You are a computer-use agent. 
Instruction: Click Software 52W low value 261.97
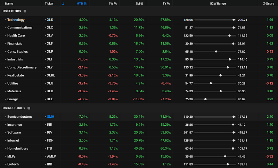tap(188, 132)
